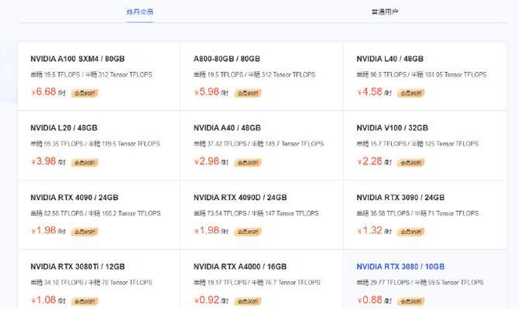Choose the NVIDIA RTX 4090 / 24GB title
Image resolution: width=519 pixels, height=309 pixels.
point(74,198)
